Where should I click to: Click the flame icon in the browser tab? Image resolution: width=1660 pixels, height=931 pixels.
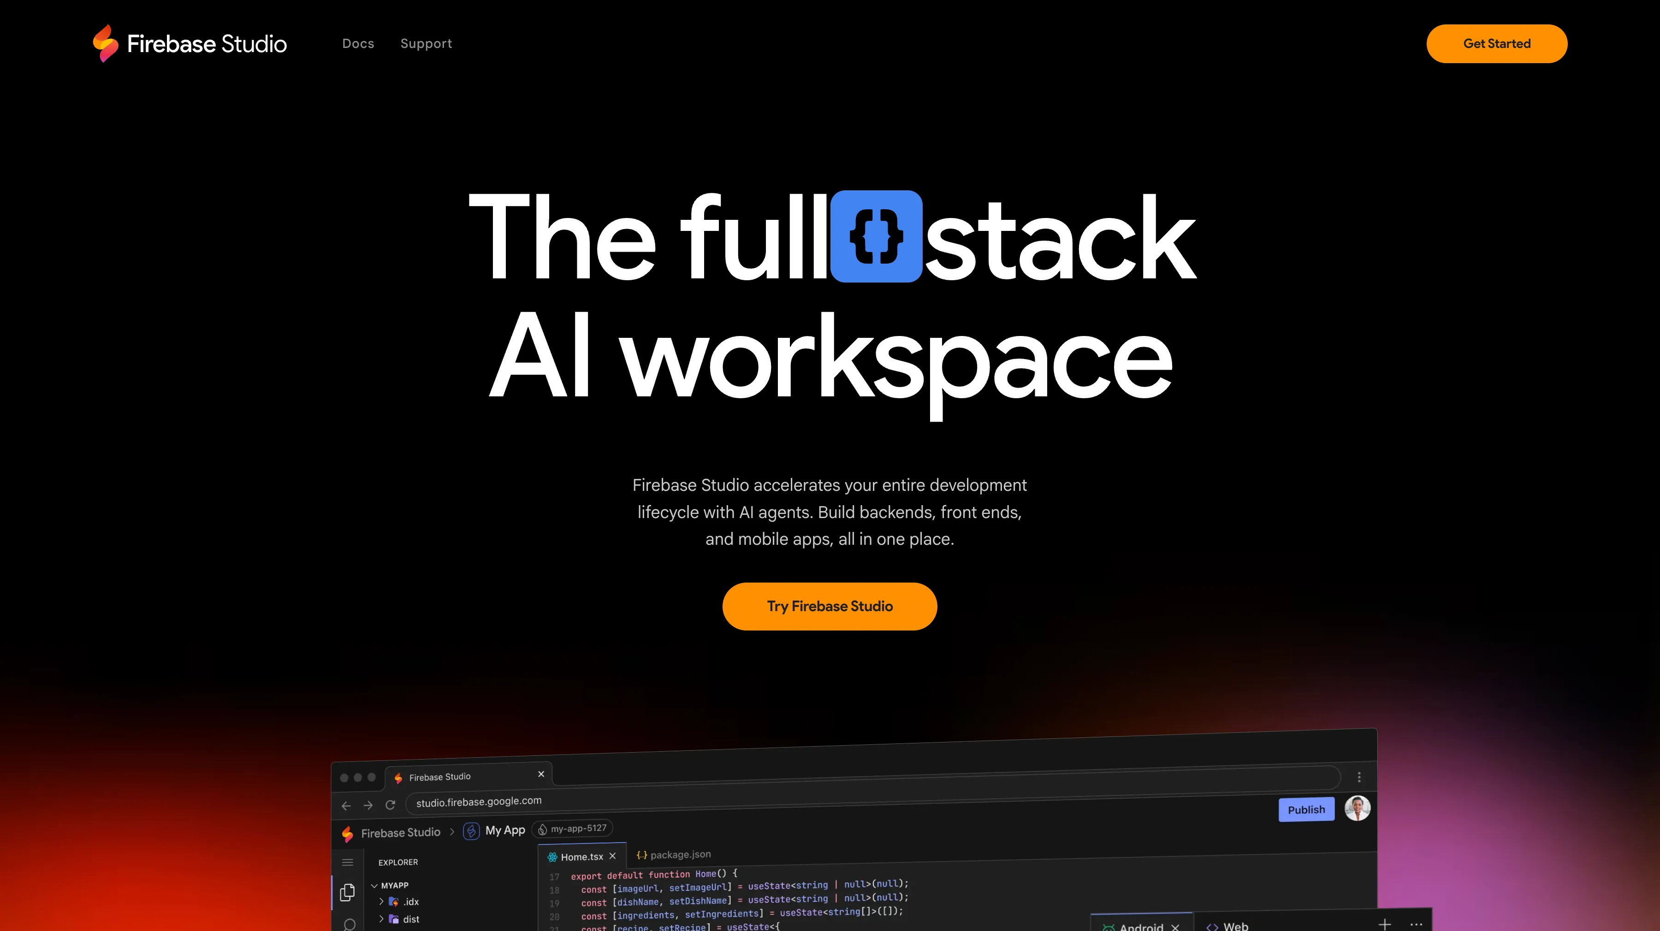[398, 778]
